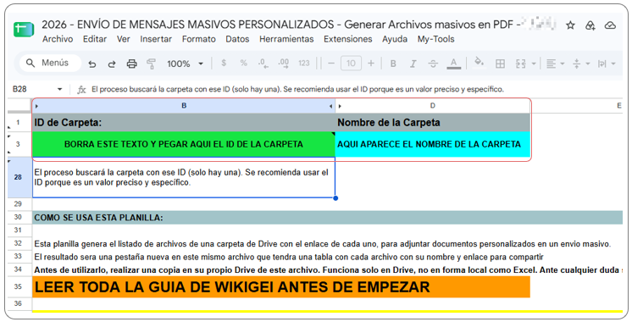Decrease decimal places
632x322 pixels.
click(x=263, y=63)
